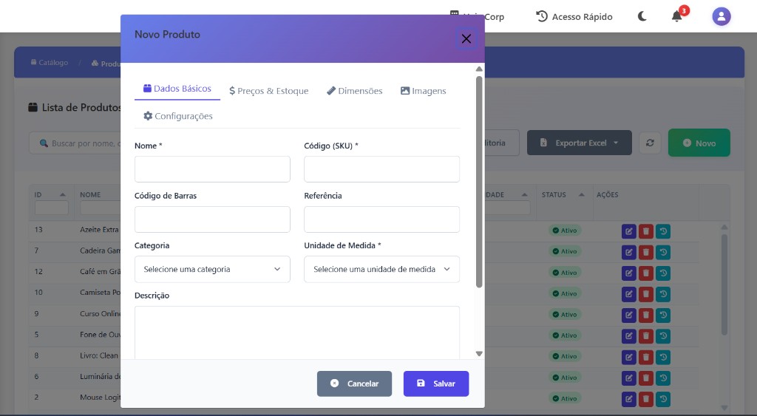
Task: Click the Catálogo breadcrumb link
Action: [x=50, y=63]
